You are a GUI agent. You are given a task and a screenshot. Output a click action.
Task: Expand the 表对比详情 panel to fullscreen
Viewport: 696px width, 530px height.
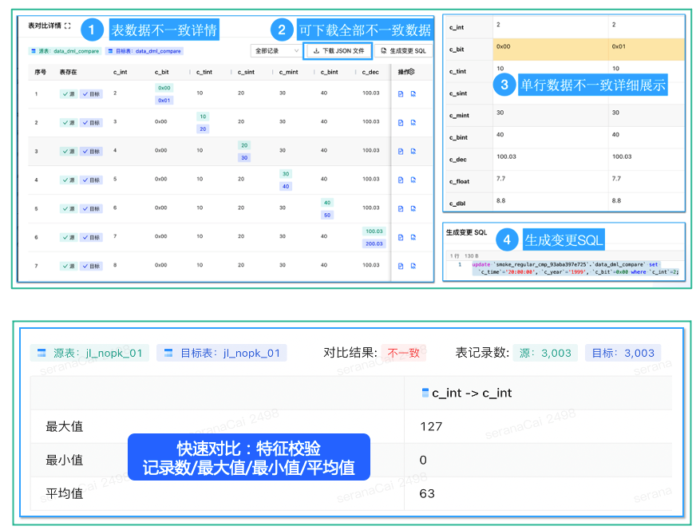(x=68, y=26)
